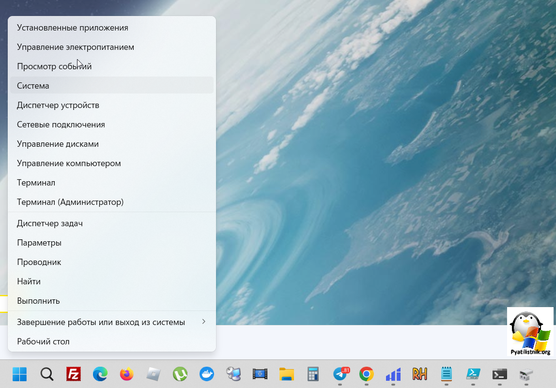Choose 'Управление компьютером'
Viewport: 556px width, 388px height.
[x=112, y=163]
